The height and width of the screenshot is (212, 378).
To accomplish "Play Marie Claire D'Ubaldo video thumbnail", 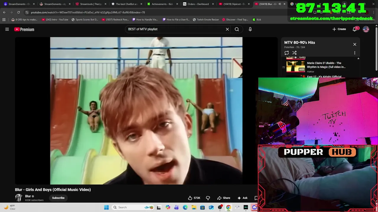I will pos(296,66).
